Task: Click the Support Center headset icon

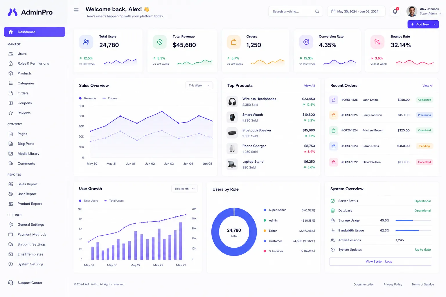Action: tap(11, 283)
